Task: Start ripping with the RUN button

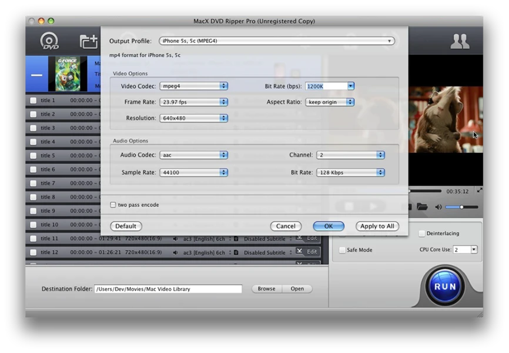Action: point(445,287)
